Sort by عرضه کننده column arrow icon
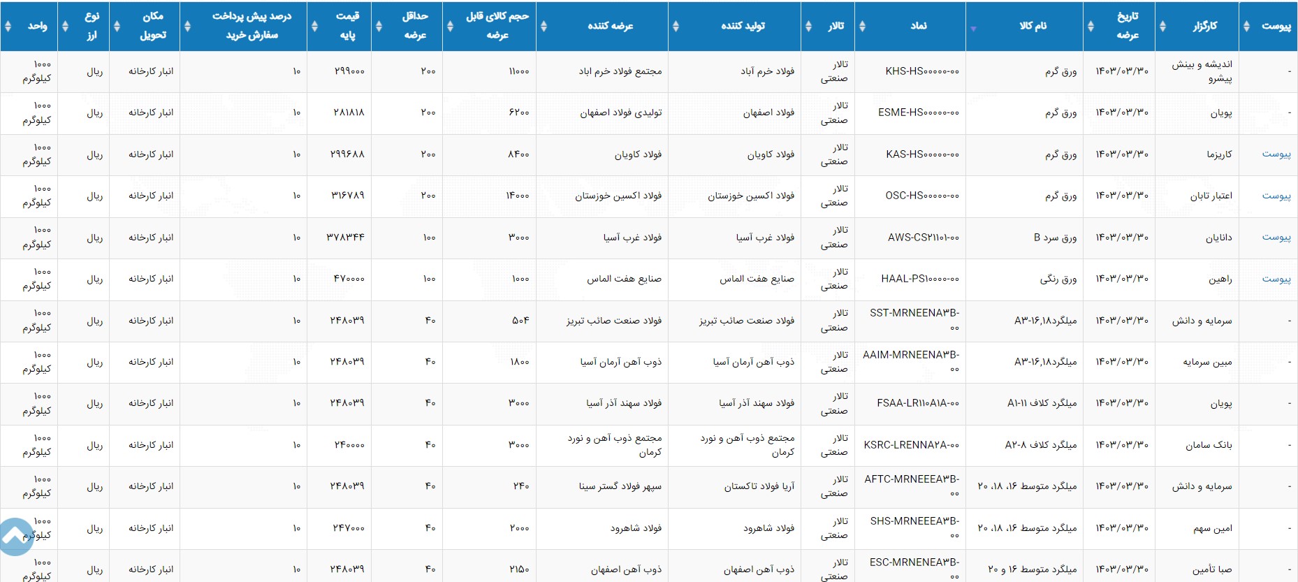 [544, 26]
